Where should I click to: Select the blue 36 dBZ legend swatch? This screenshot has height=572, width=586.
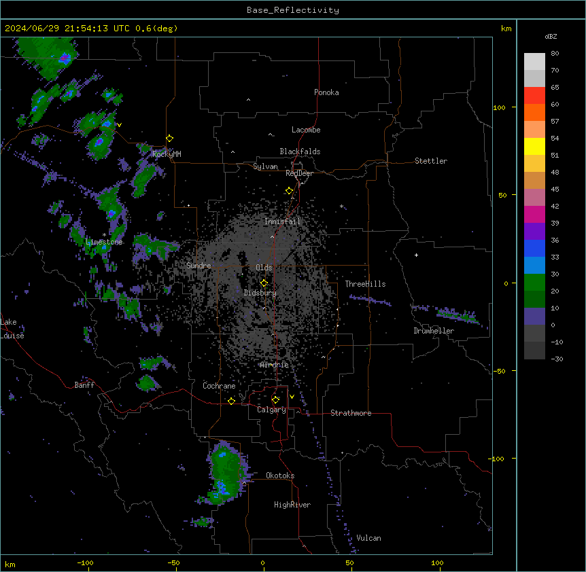pyautogui.click(x=534, y=248)
